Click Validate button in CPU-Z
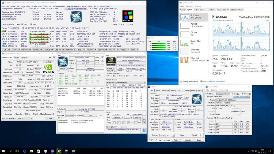 (188, 140)
